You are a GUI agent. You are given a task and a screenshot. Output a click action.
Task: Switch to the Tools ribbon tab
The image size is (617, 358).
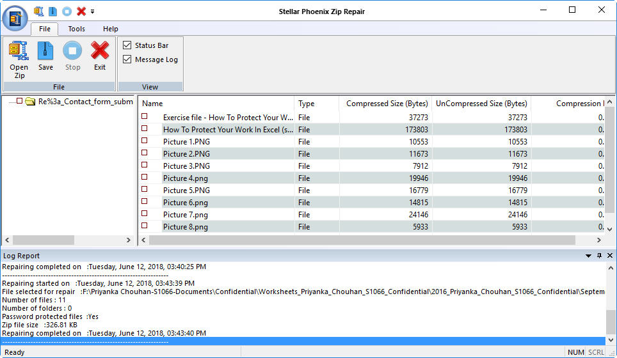[x=76, y=29]
